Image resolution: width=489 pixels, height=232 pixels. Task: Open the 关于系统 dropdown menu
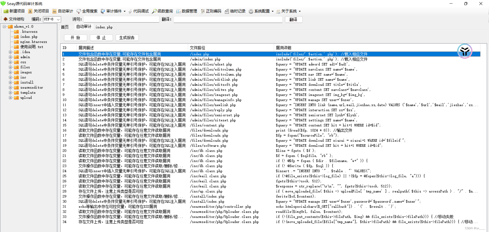[x=289, y=11]
